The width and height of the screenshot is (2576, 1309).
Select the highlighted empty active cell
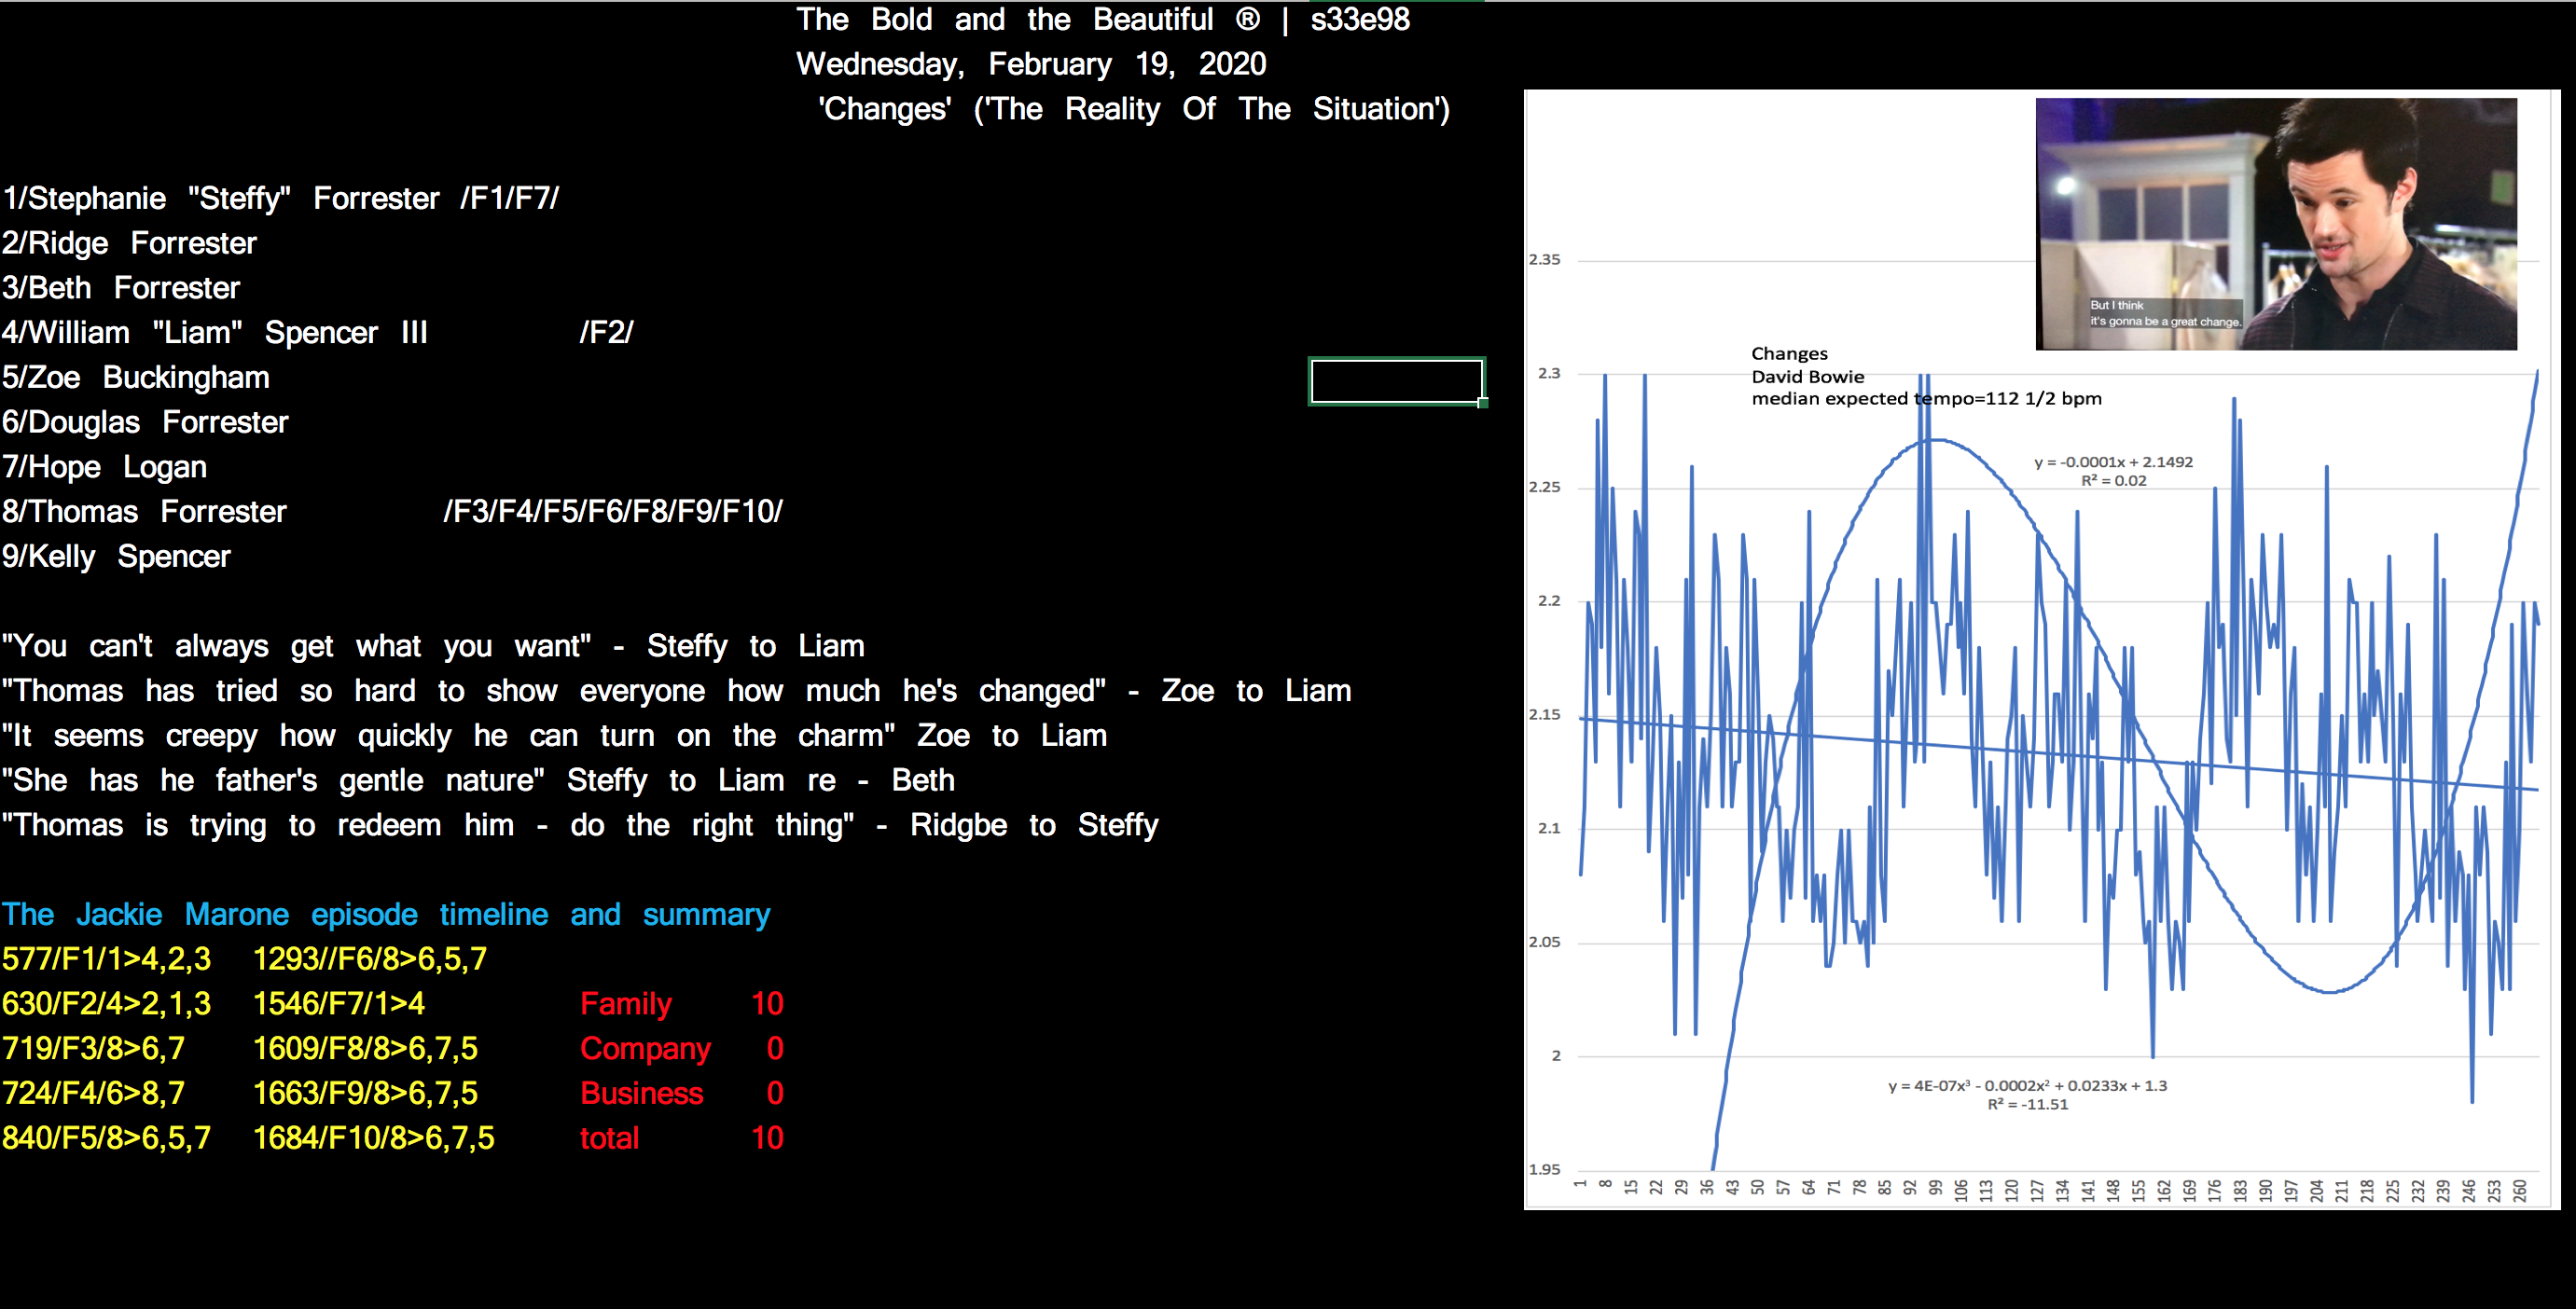click(1395, 381)
